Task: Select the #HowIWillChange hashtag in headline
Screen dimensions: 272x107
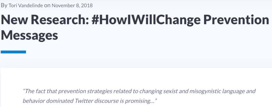Action: (x=146, y=20)
